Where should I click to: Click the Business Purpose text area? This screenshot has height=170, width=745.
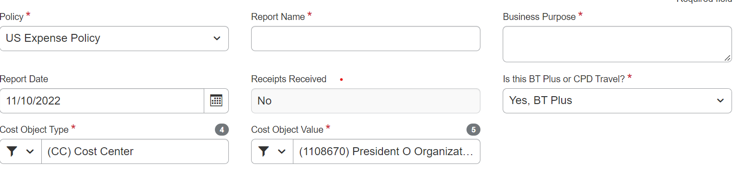coord(617,44)
